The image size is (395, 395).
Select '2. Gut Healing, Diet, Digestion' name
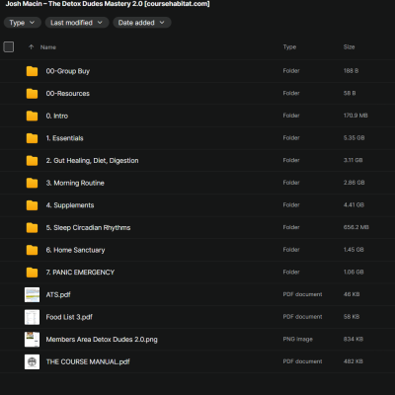[92, 161]
